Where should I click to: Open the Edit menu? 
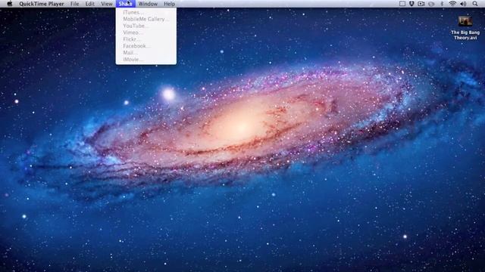[90, 4]
